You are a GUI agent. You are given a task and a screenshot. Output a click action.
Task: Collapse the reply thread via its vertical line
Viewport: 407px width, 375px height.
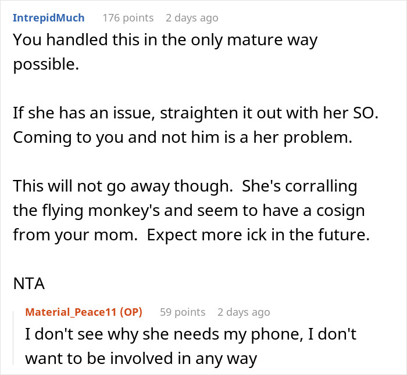click(13, 338)
